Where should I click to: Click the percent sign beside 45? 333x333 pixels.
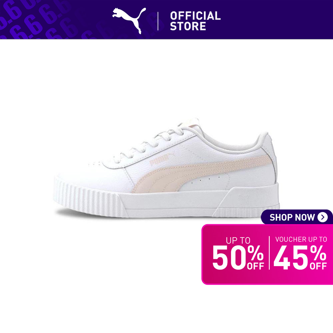(318, 253)
